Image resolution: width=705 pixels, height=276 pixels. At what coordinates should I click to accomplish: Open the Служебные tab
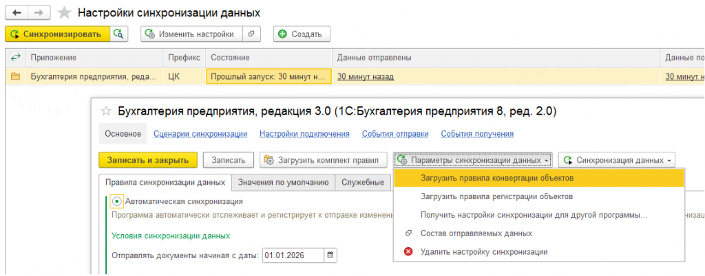362,183
